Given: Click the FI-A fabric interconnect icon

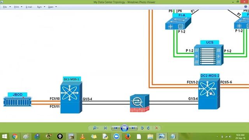Looking at the screenshot, I should coord(178,23).
